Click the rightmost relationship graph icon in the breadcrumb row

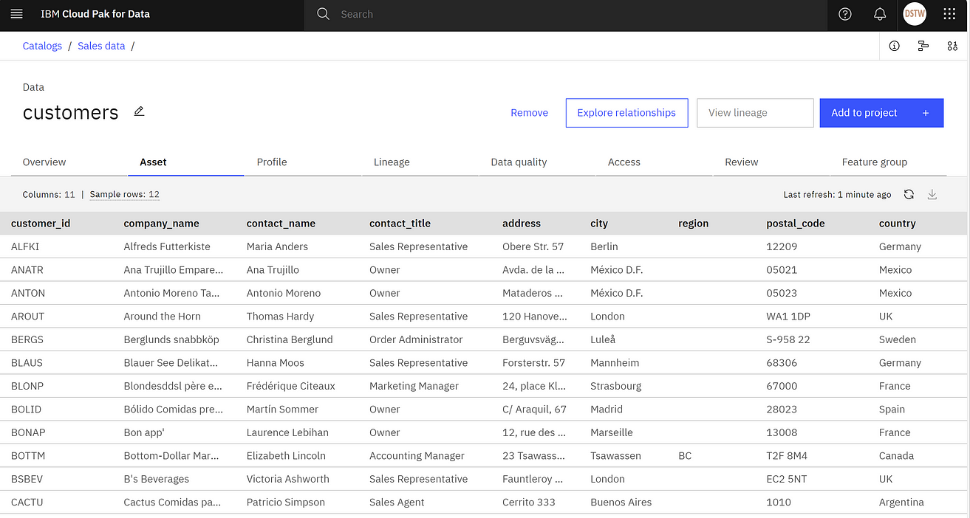pyautogui.click(x=952, y=46)
